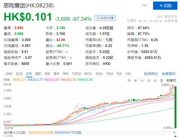
Task: Click the MA60:1.86 moving average label
Action: coord(85,80)
